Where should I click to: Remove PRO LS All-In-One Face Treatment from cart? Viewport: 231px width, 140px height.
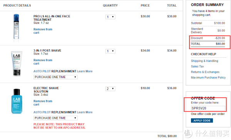tap(43, 31)
